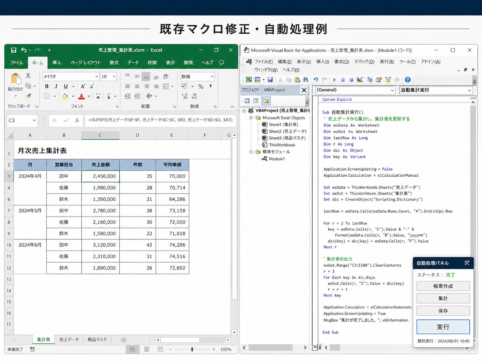Click the red font color A icon

[81, 96]
